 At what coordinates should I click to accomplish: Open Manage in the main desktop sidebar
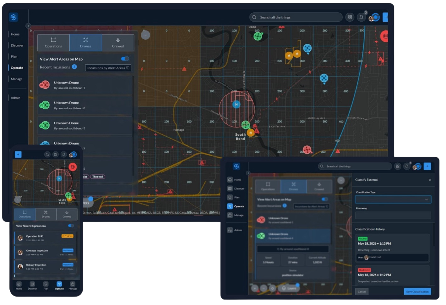point(17,79)
